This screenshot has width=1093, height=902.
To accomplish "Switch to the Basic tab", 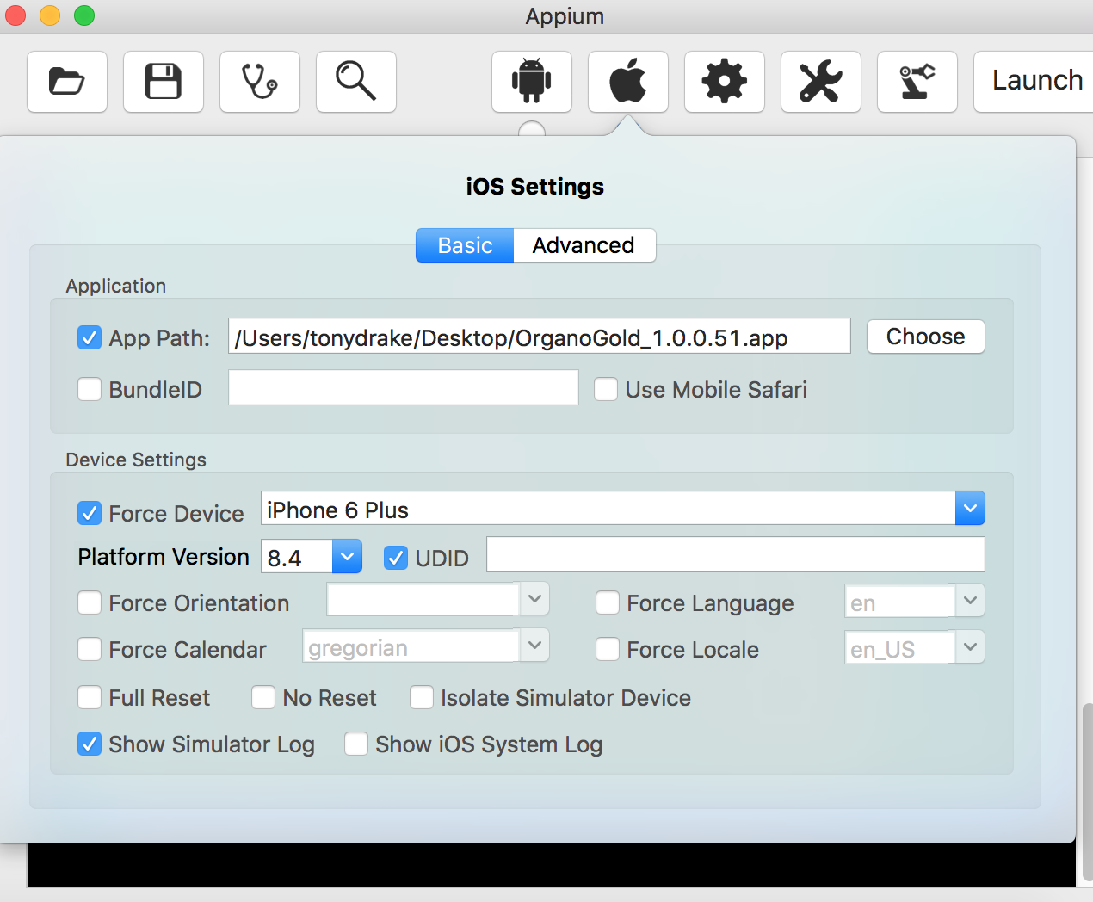I will 465,245.
